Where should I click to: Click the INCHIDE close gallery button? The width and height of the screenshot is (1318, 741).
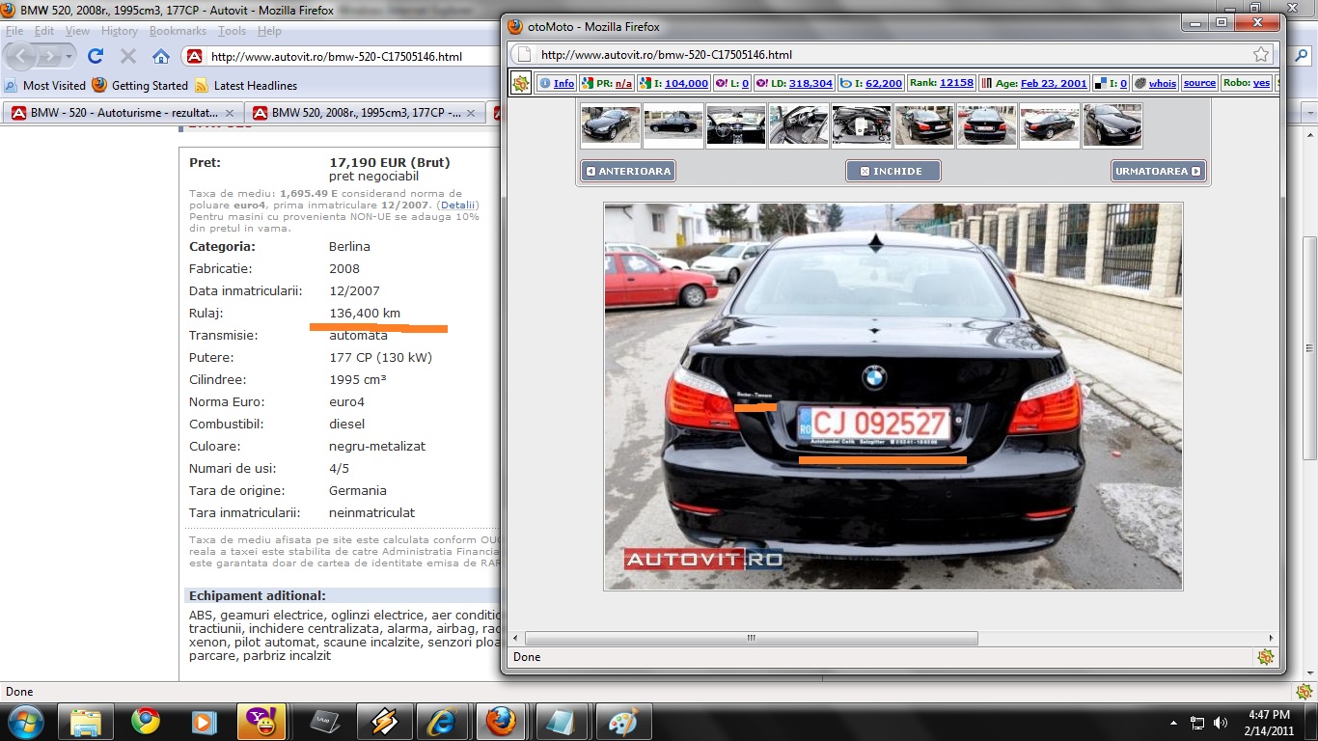point(892,171)
